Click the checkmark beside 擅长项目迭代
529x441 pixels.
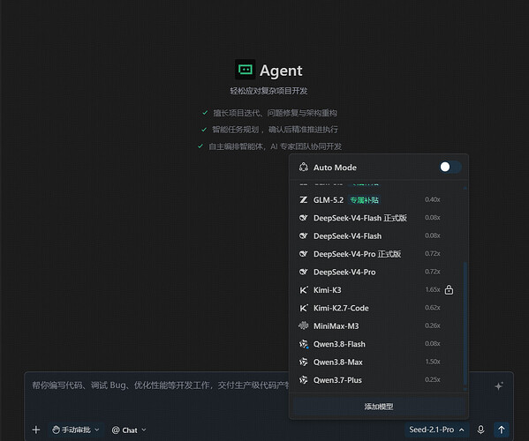coord(205,113)
